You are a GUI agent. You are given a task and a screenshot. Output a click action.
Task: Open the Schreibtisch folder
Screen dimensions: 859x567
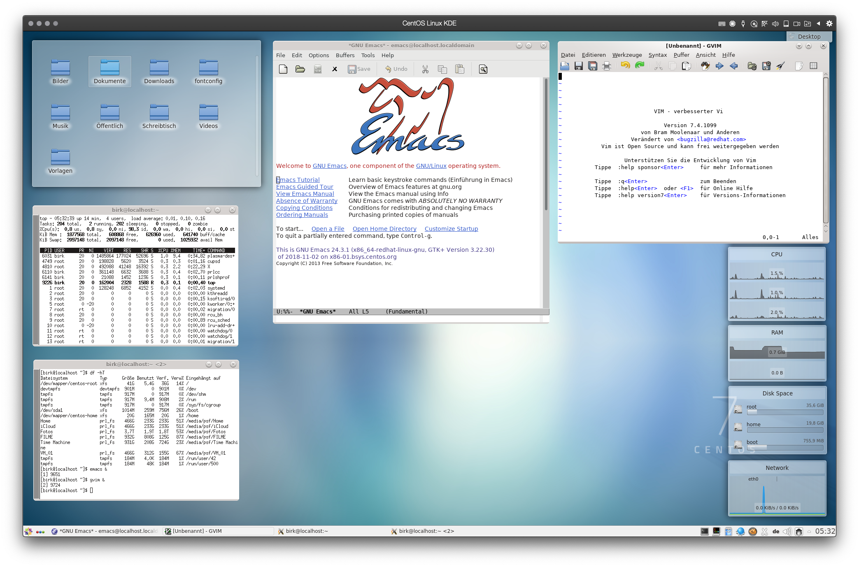[x=159, y=116]
